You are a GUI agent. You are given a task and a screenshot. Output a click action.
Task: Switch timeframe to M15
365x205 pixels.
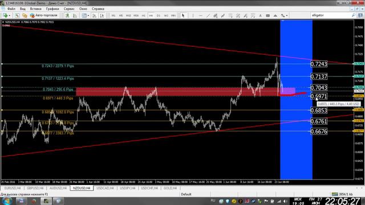[x=128, y=15]
